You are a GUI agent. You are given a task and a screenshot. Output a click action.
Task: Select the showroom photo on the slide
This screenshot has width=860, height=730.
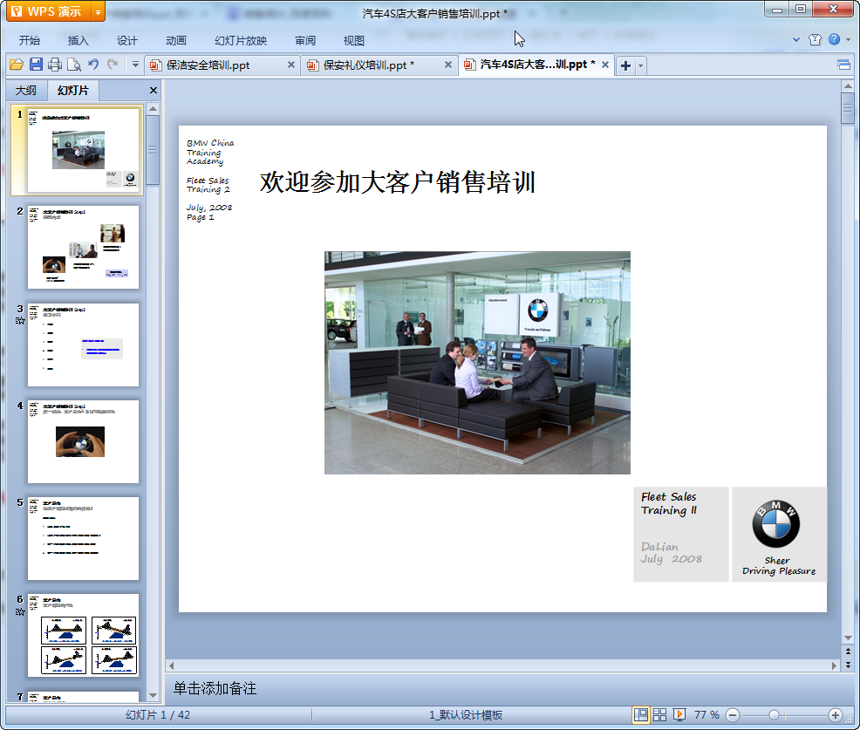pos(477,363)
